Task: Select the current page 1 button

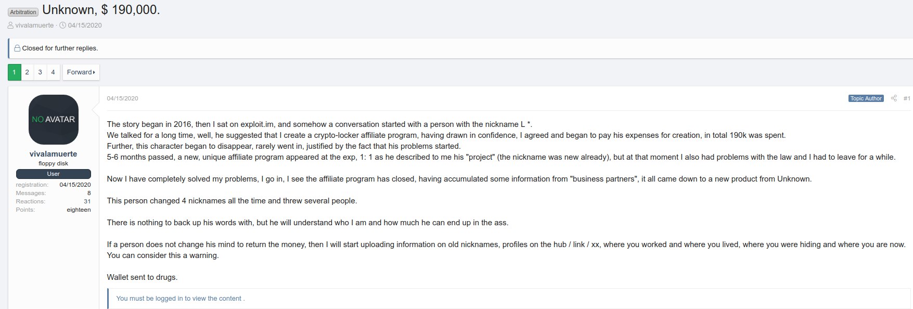Action: (x=14, y=72)
